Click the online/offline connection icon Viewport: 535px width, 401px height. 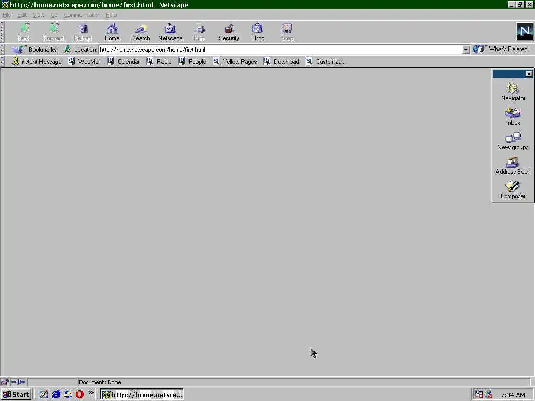point(18,382)
